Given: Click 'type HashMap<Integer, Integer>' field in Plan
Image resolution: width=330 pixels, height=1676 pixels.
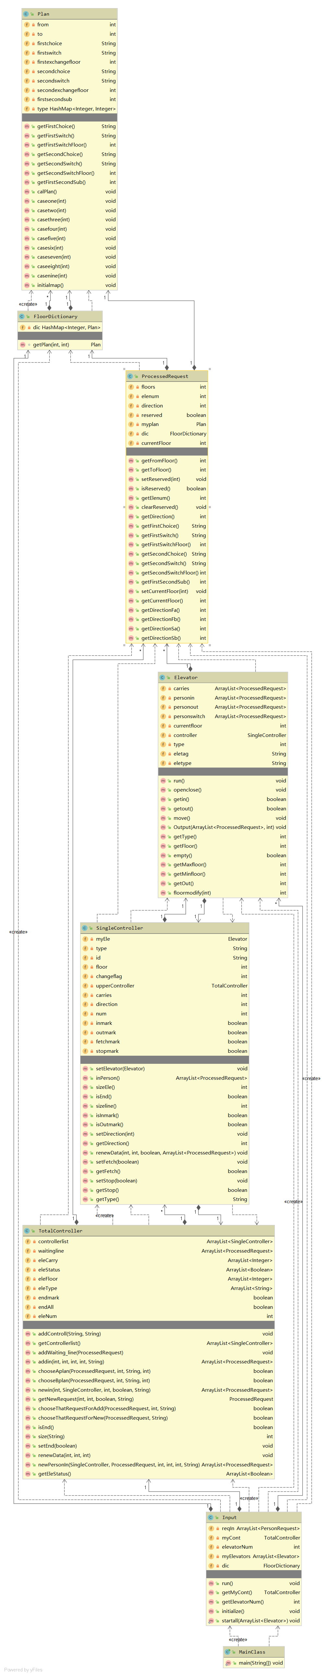Looking at the screenshot, I should pos(69,109).
